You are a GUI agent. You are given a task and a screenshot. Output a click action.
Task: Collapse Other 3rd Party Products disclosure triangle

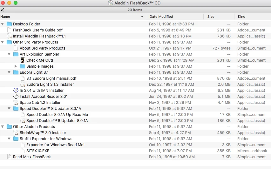click(3, 42)
